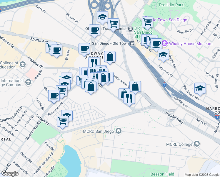
Task: Select the grocery cart marker below Presidio Park
Action: coord(147,22)
